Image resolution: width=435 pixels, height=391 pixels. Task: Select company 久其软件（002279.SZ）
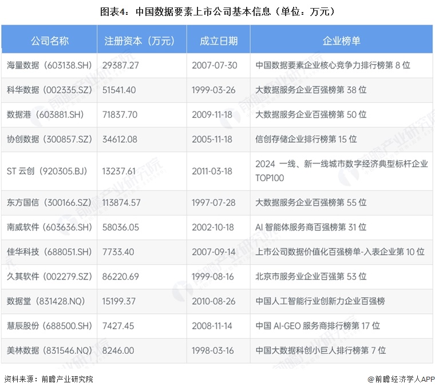49,277
